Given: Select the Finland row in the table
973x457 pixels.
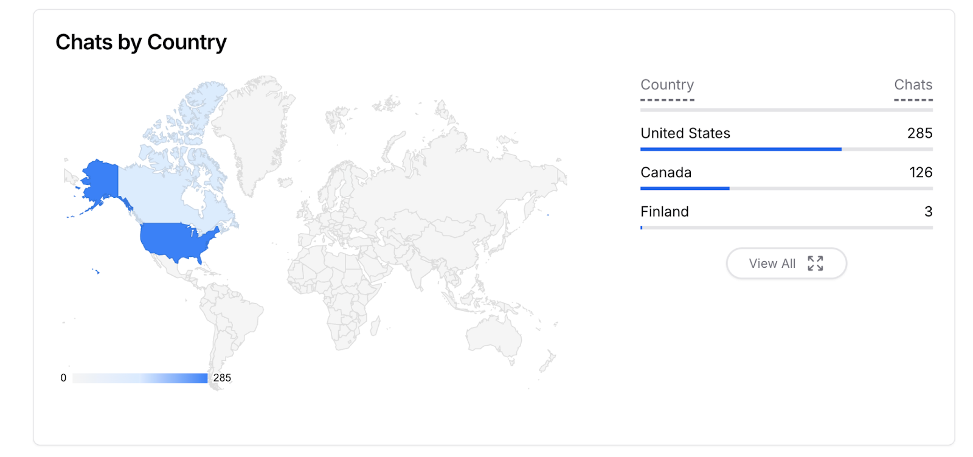Looking at the screenshot, I should pyautogui.click(x=786, y=212).
